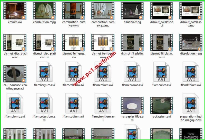Select preparation-liquide-magique.avi AVI icon

pos(191,103)
